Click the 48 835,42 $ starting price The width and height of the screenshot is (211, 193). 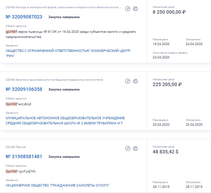pos(165,152)
